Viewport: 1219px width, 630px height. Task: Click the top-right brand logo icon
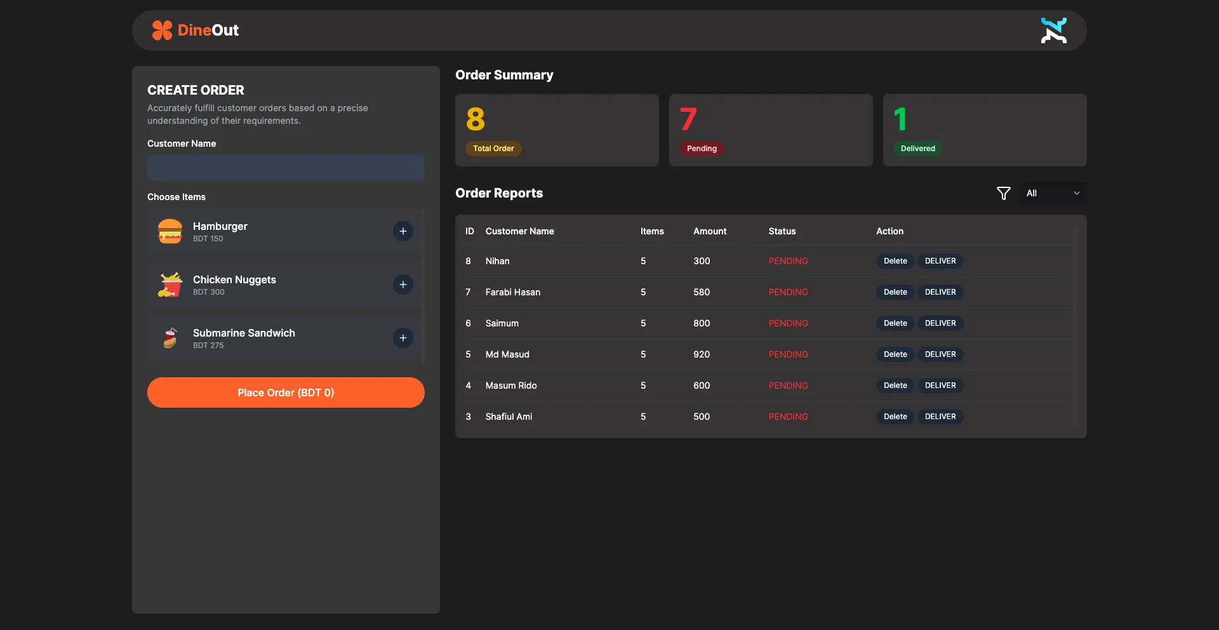[1053, 30]
